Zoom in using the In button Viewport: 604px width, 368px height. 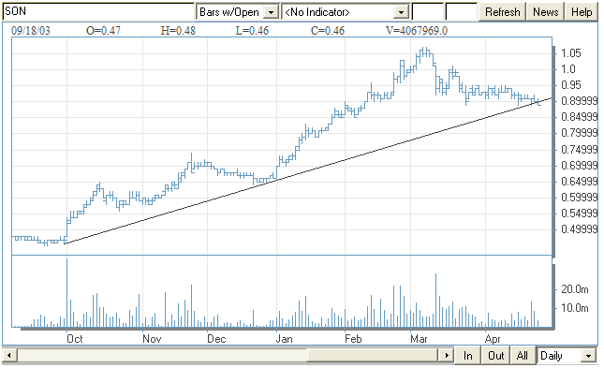(467, 355)
